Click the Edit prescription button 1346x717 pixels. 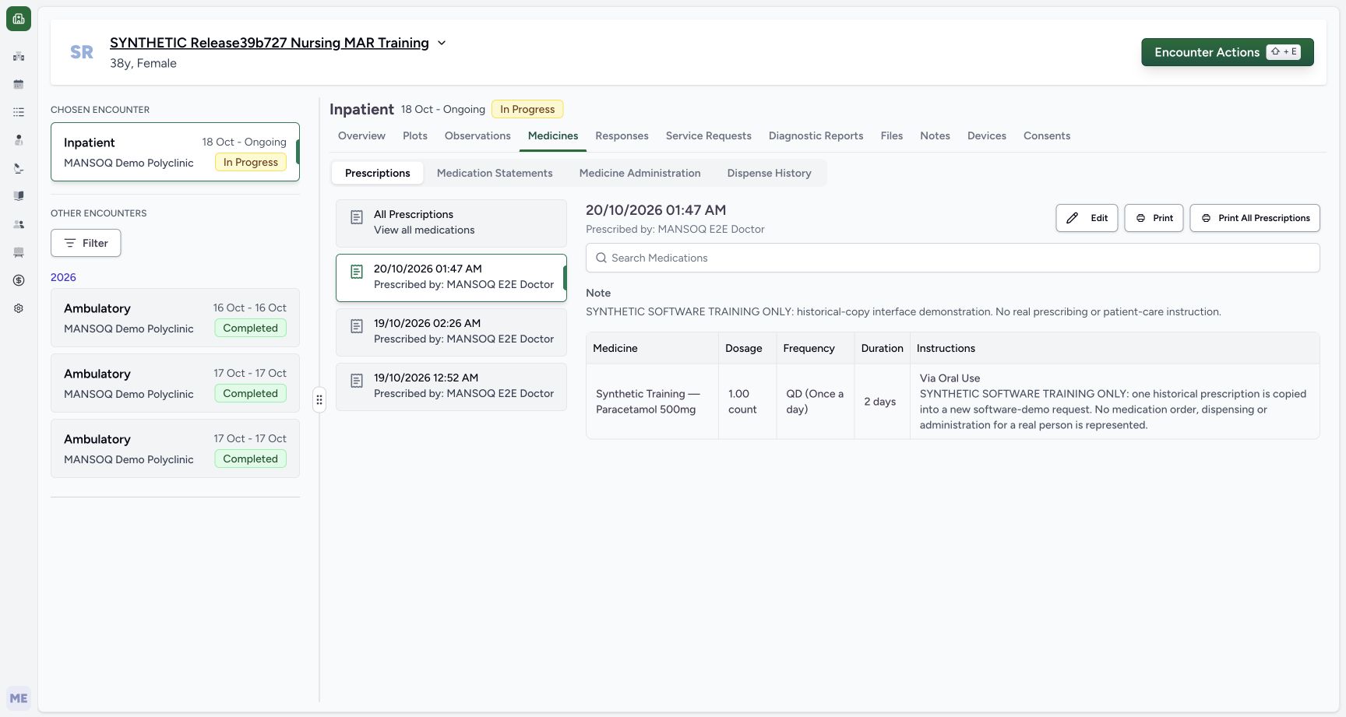pos(1087,218)
